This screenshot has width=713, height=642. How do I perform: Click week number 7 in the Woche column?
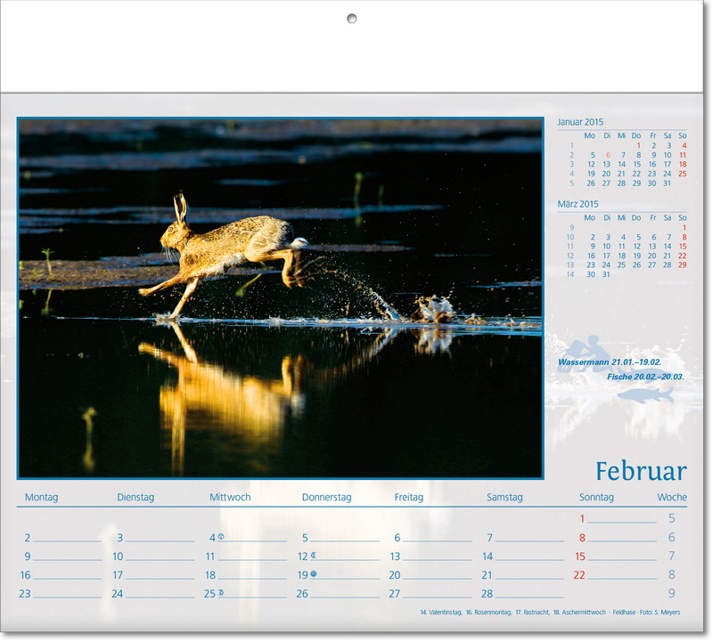tap(672, 557)
